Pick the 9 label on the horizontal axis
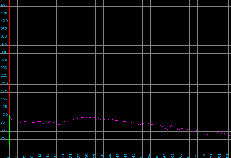The width and height of the screenshot is (231, 158). pos(32,157)
